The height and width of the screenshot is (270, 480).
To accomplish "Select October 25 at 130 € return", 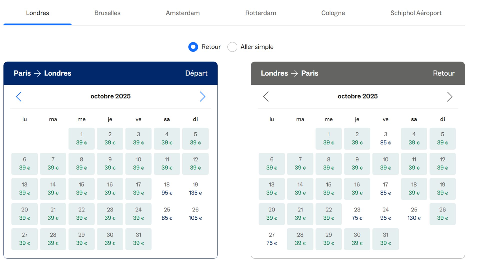I will (414, 214).
